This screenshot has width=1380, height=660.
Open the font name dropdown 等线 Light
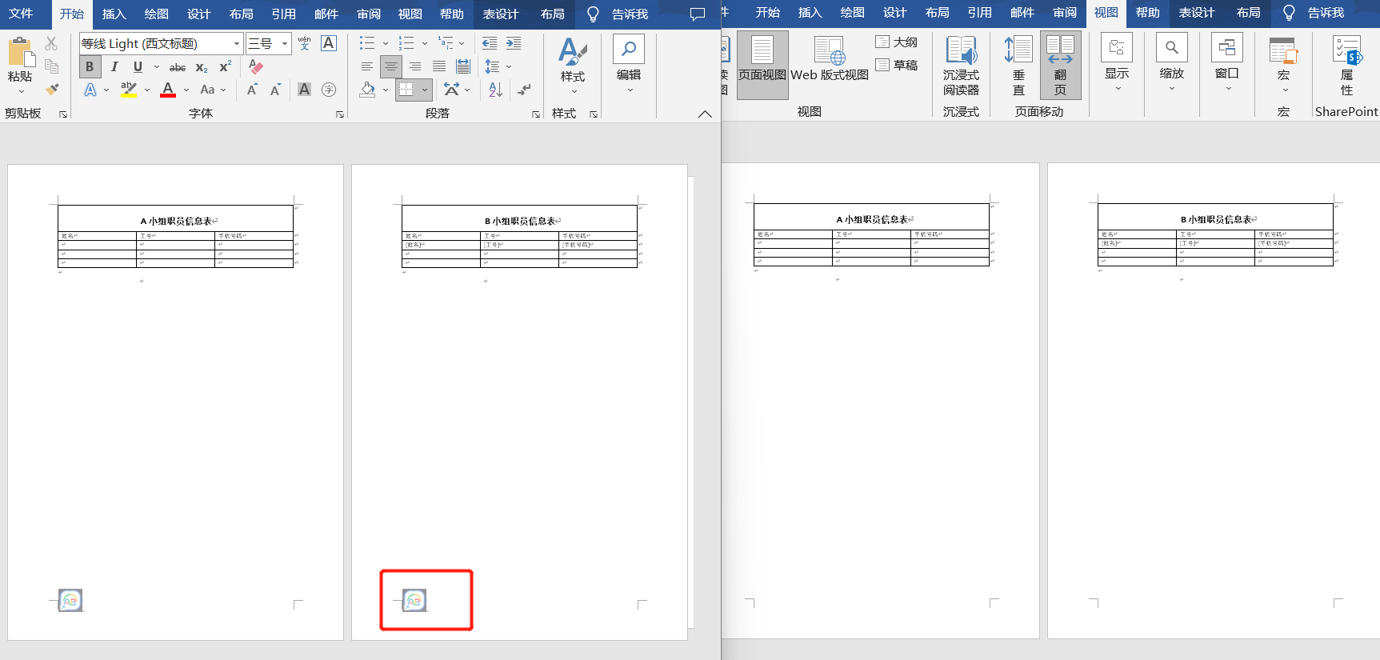click(237, 43)
